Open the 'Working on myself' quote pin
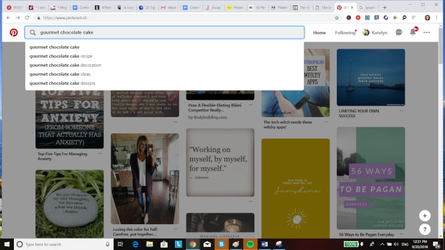This screenshot has width=445, height=250. coord(220,162)
